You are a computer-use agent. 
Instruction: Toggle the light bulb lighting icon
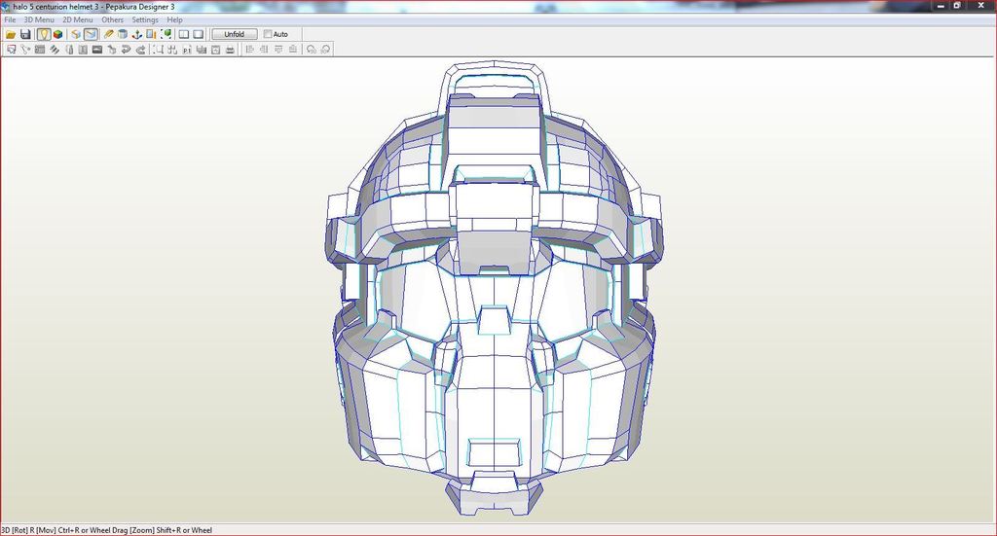tap(44, 34)
